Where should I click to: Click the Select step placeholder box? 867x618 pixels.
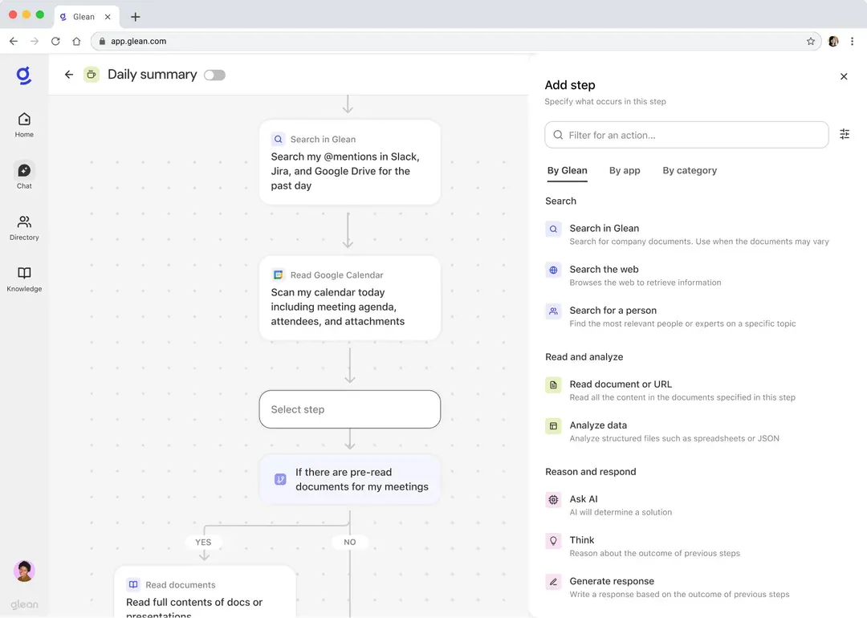[350, 409]
